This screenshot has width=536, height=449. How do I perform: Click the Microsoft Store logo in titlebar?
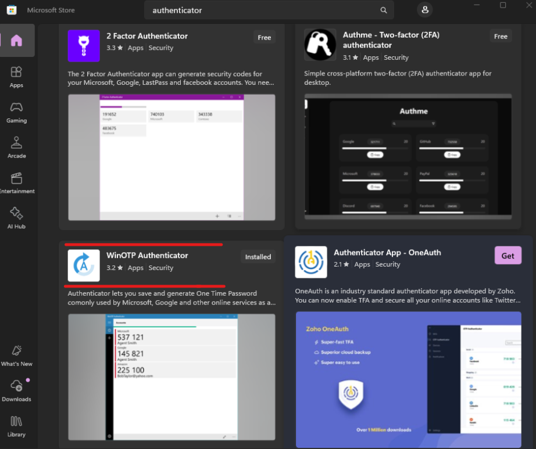(12, 9)
